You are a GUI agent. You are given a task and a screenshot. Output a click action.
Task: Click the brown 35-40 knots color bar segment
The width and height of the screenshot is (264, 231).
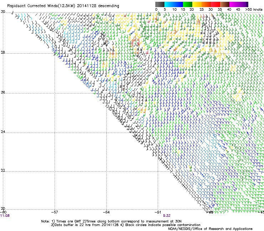click(x=225, y=4)
